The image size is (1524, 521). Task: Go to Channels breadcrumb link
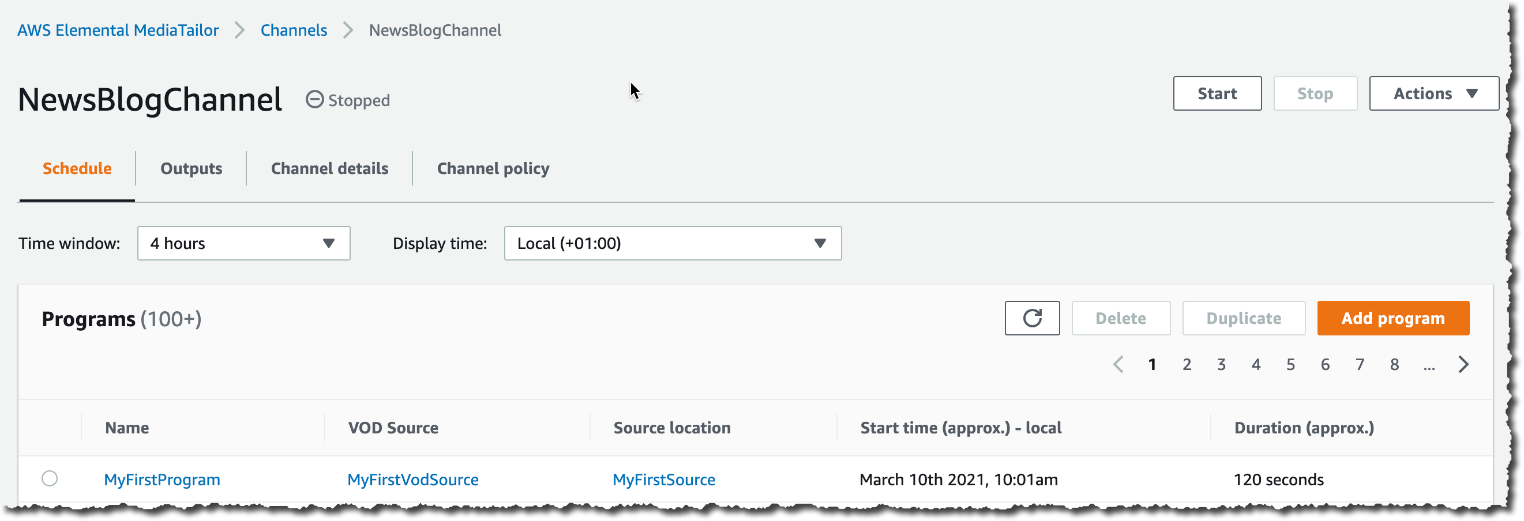pyautogui.click(x=294, y=30)
